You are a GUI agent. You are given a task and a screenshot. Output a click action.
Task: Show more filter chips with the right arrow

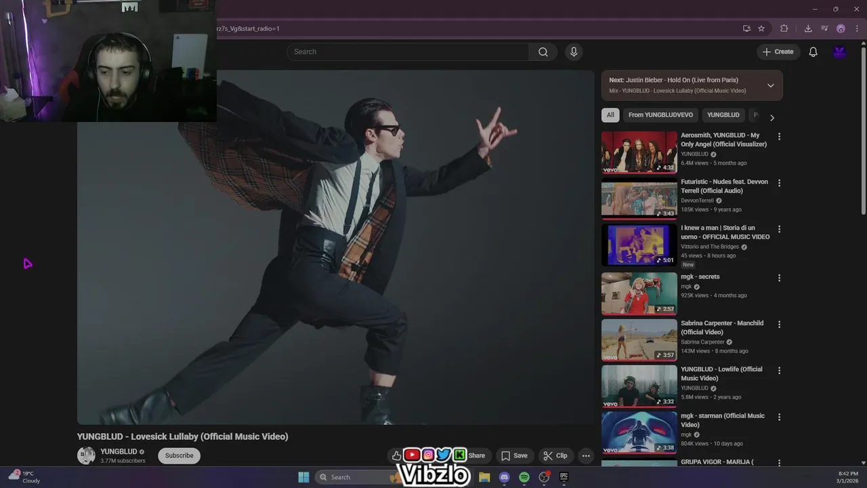(771, 117)
